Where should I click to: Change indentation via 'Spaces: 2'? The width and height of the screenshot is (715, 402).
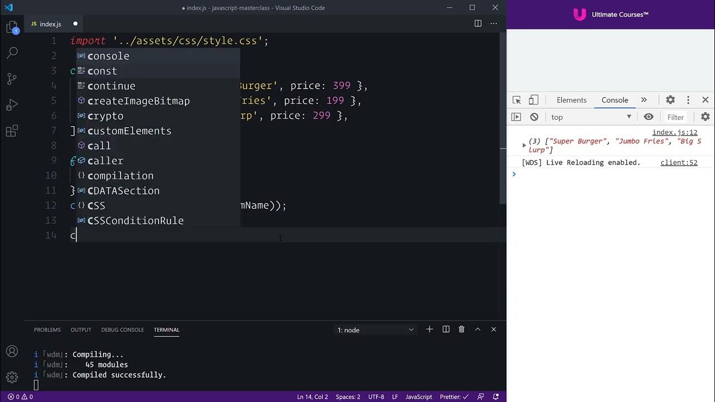tap(348, 397)
